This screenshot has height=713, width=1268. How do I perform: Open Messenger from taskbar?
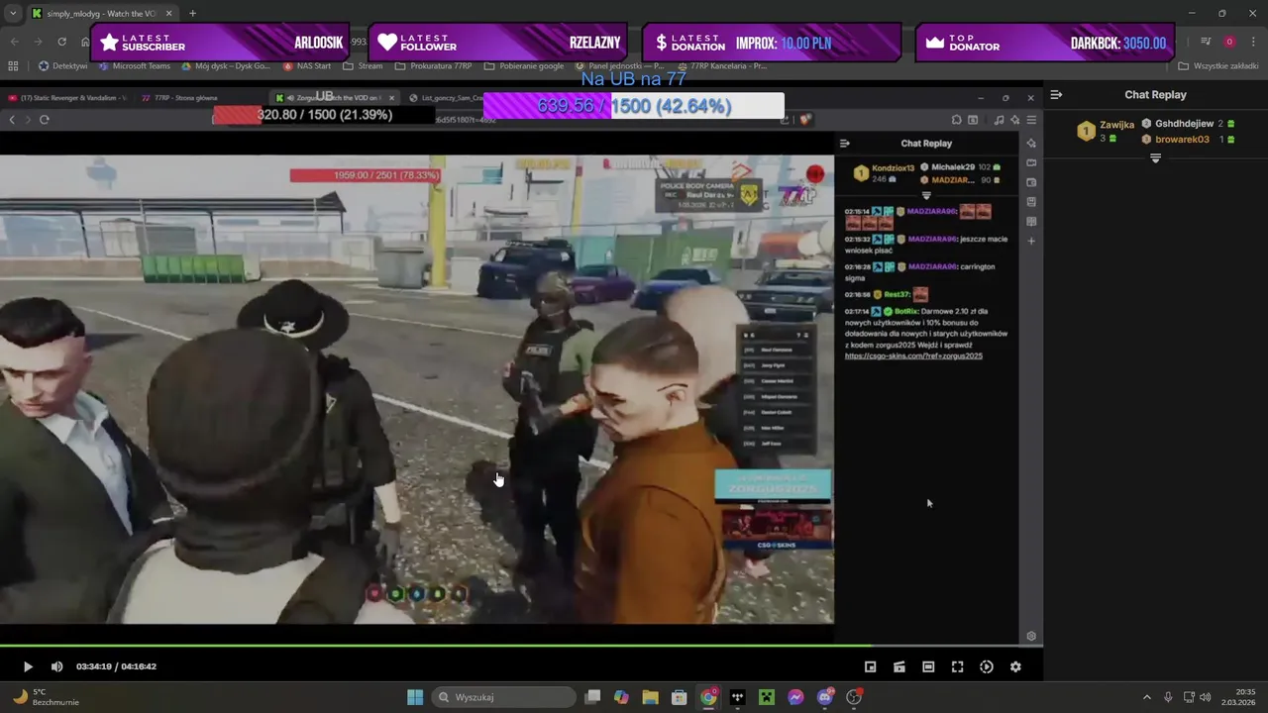(795, 697)
